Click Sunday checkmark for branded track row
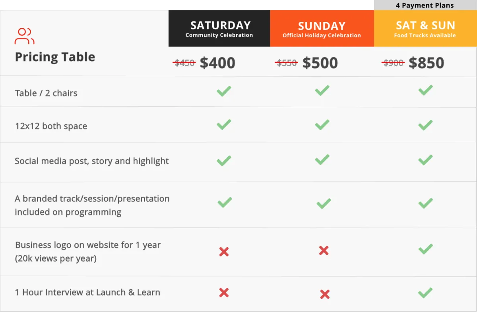477x312 pixels. tap(324, 204)
